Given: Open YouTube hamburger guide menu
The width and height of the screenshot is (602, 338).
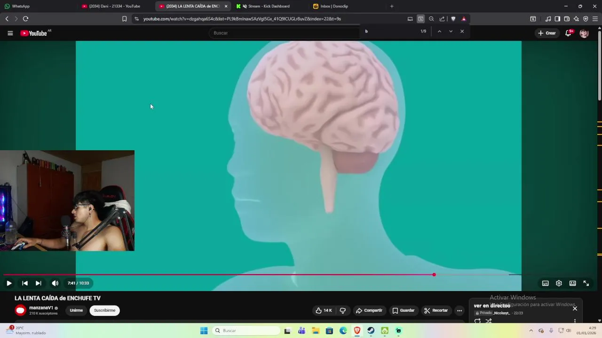Looking at the screenshot, I should point(10,33).
